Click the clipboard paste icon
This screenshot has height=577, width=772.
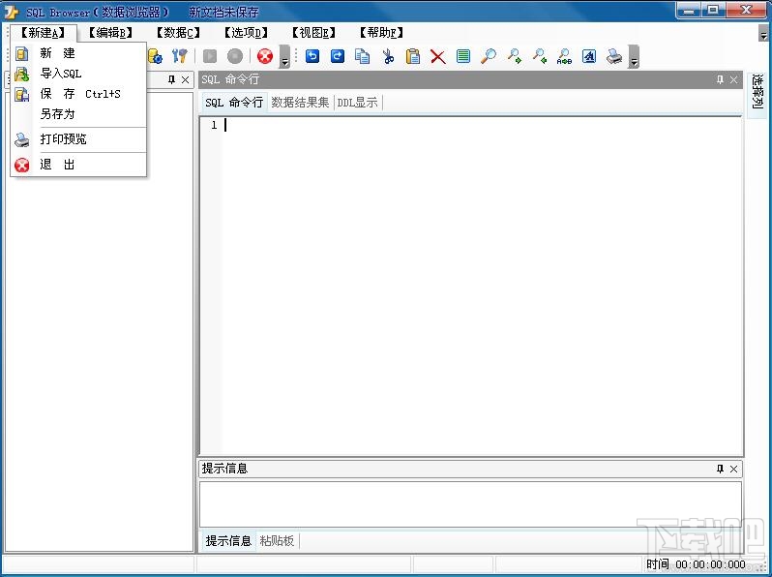413,56
